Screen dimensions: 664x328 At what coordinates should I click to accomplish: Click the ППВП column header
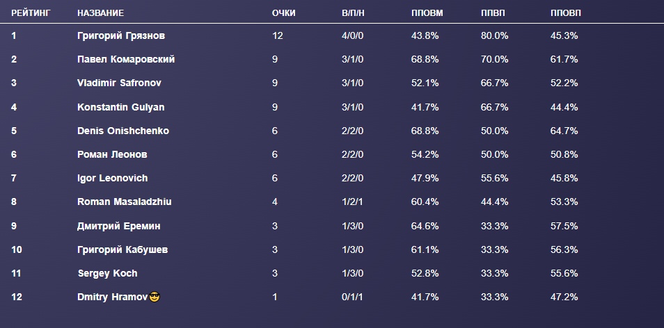[x=493, y=13]
